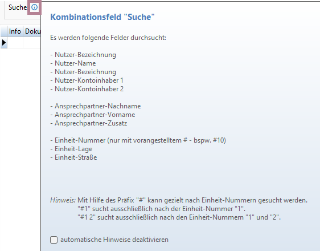Select the grid's top-left corner header cell
The width and height of the screenshot is (320, 251).
(4, 31)
